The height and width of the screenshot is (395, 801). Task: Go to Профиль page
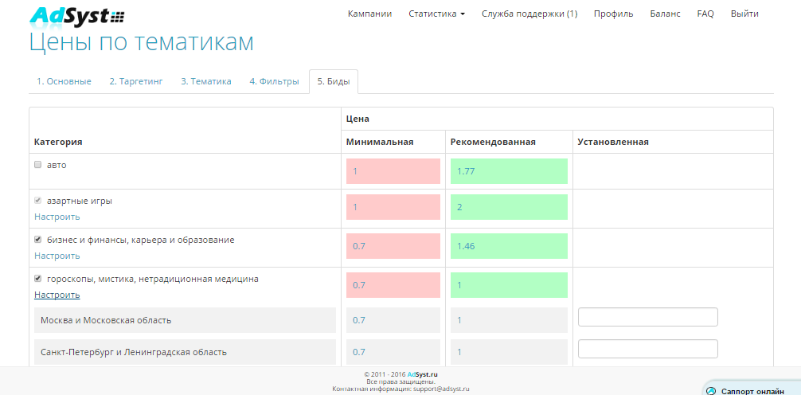(614, 14)
